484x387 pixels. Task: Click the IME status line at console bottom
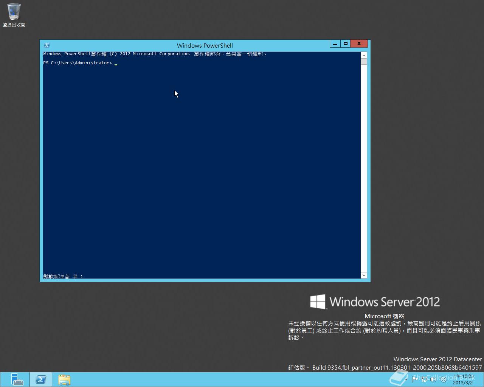[x=63, y=276]
